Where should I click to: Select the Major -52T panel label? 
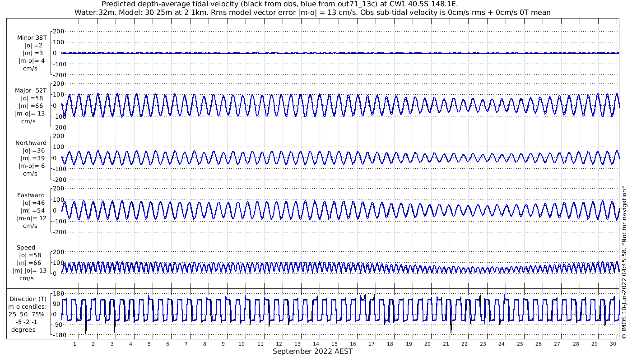click(x=31, y=91)
